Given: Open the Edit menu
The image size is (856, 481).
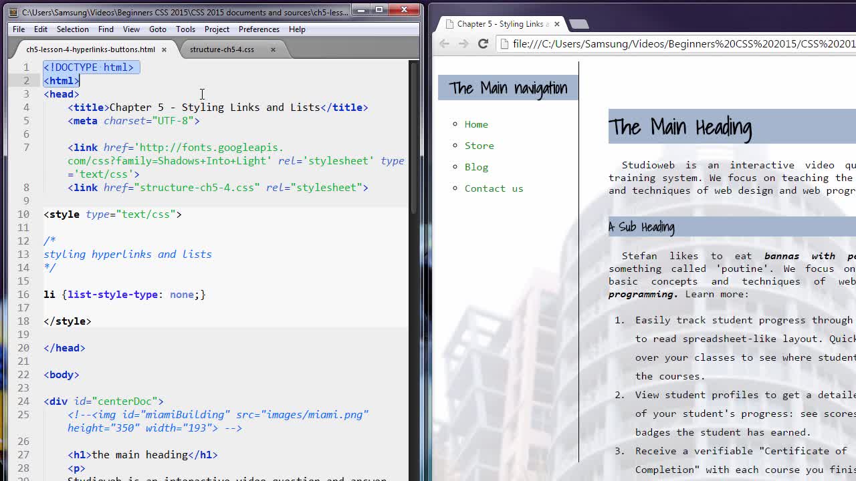Looking at the screenshot, I should 41,29.
